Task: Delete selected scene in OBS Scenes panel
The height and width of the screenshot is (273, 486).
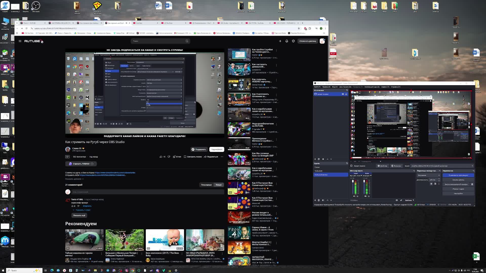Action: 319,200
